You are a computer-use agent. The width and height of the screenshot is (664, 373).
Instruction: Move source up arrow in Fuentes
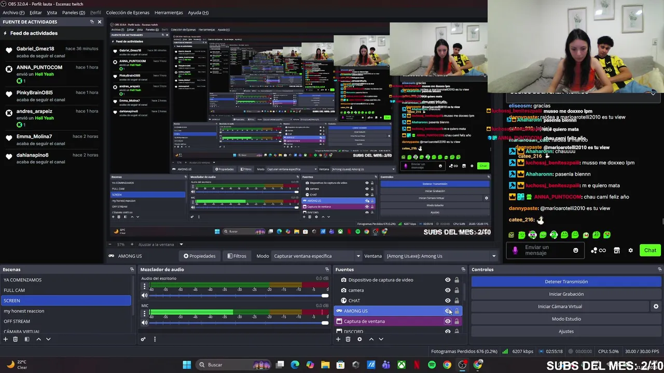pos(371,339)
